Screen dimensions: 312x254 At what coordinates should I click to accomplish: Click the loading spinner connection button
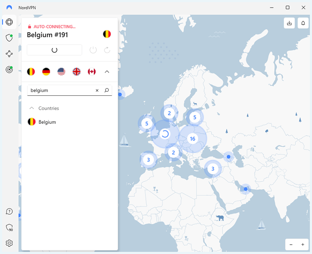(54, 50)
